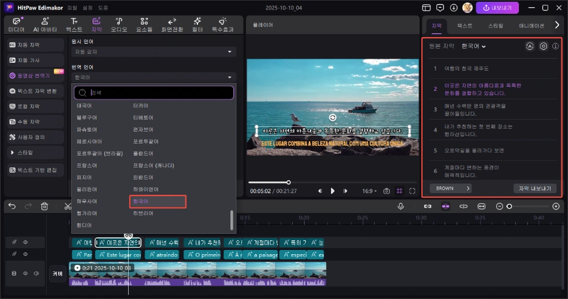
Task: Open the AI 아바타 tool
Action: (44, 24)
